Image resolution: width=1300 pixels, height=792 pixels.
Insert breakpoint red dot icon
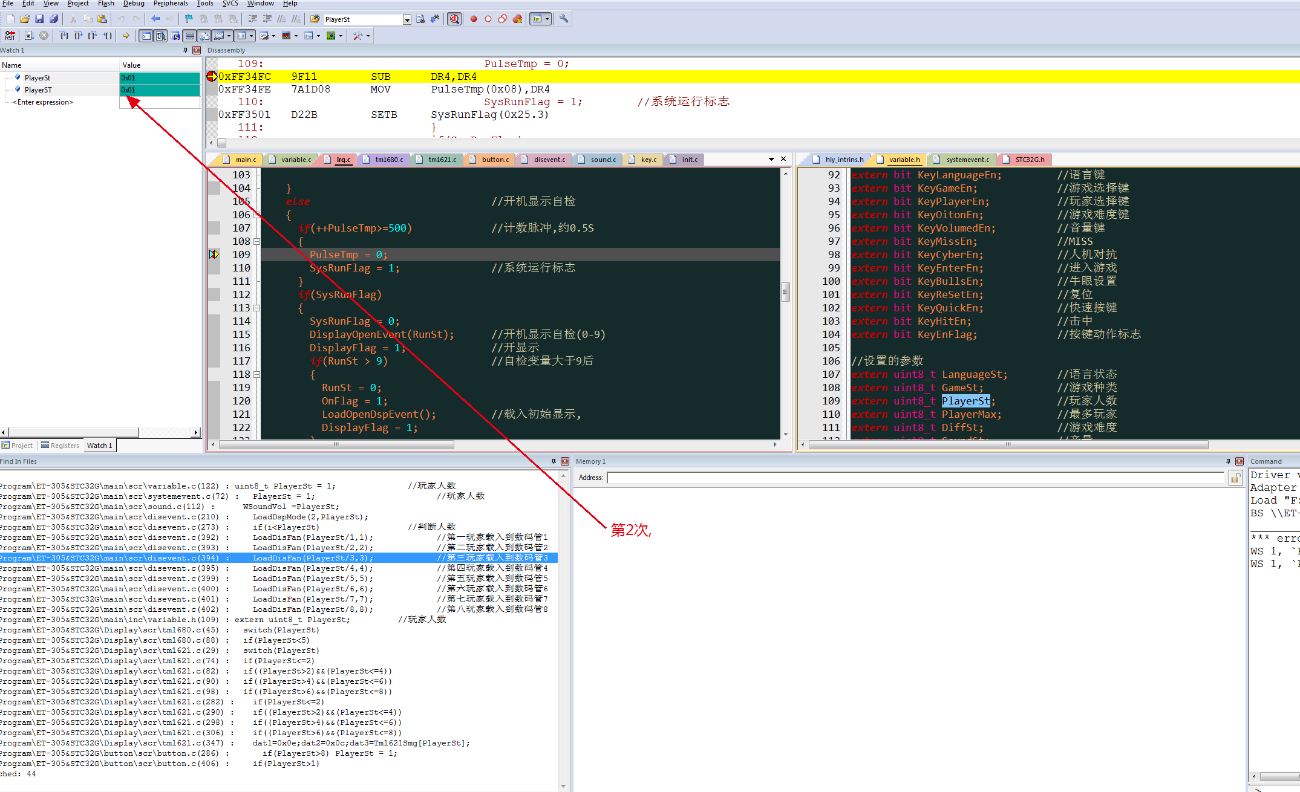pyautogui.click(x=474, y=19)
